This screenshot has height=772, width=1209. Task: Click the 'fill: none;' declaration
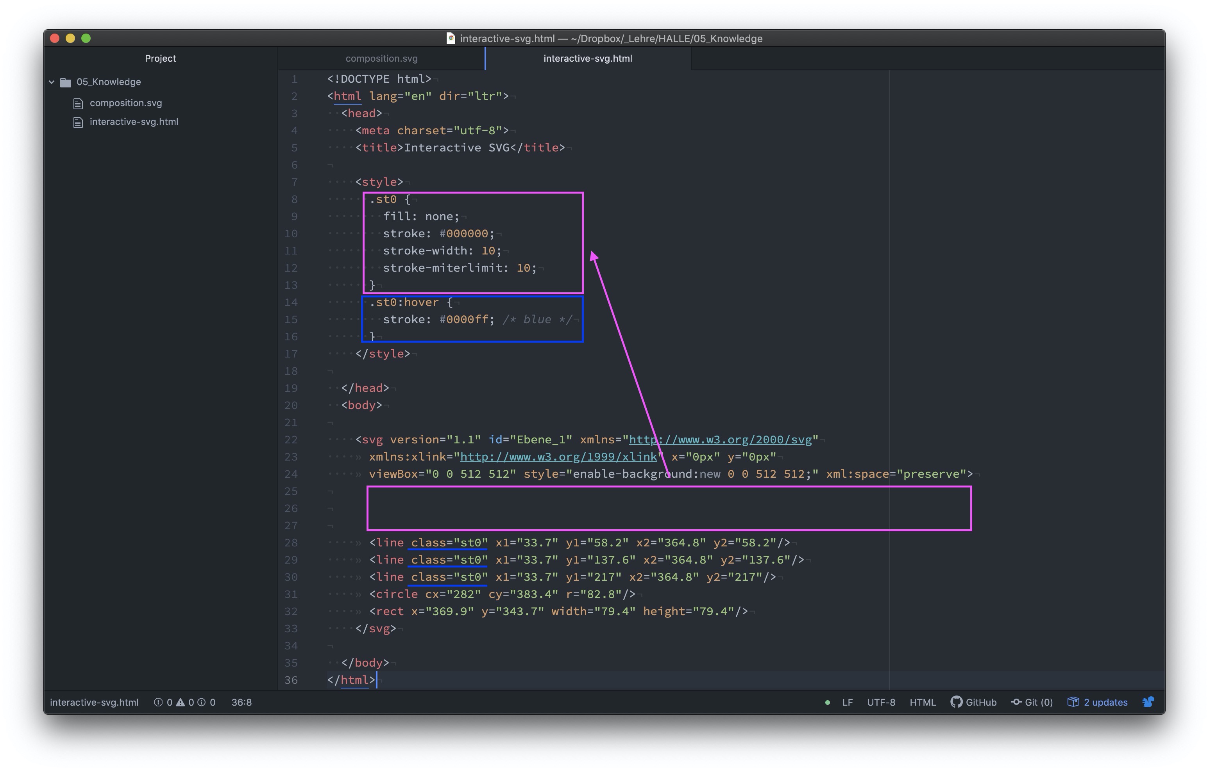pyautogui.click(x=421, y=216)
